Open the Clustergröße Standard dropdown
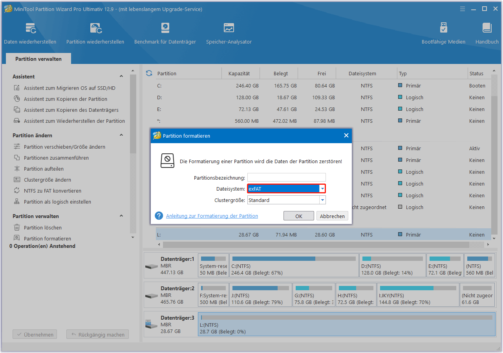Image resolution: width=503 pixels, height=353 pixels. [x=322, y=200]
